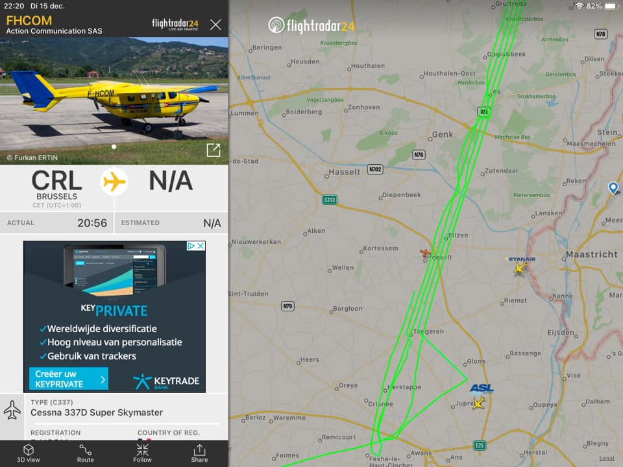Tap the Maastricht city label
Image resolution: width=623 pixels, height=467 pixels.
pyautogui.click(x=591, y=254)
